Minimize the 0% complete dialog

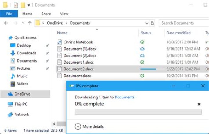coord(174,86)
